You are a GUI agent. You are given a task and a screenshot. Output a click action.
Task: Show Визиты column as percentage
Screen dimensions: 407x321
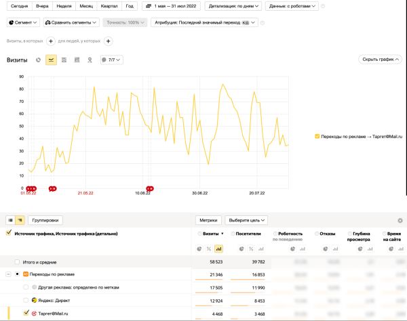pos(209,249)
